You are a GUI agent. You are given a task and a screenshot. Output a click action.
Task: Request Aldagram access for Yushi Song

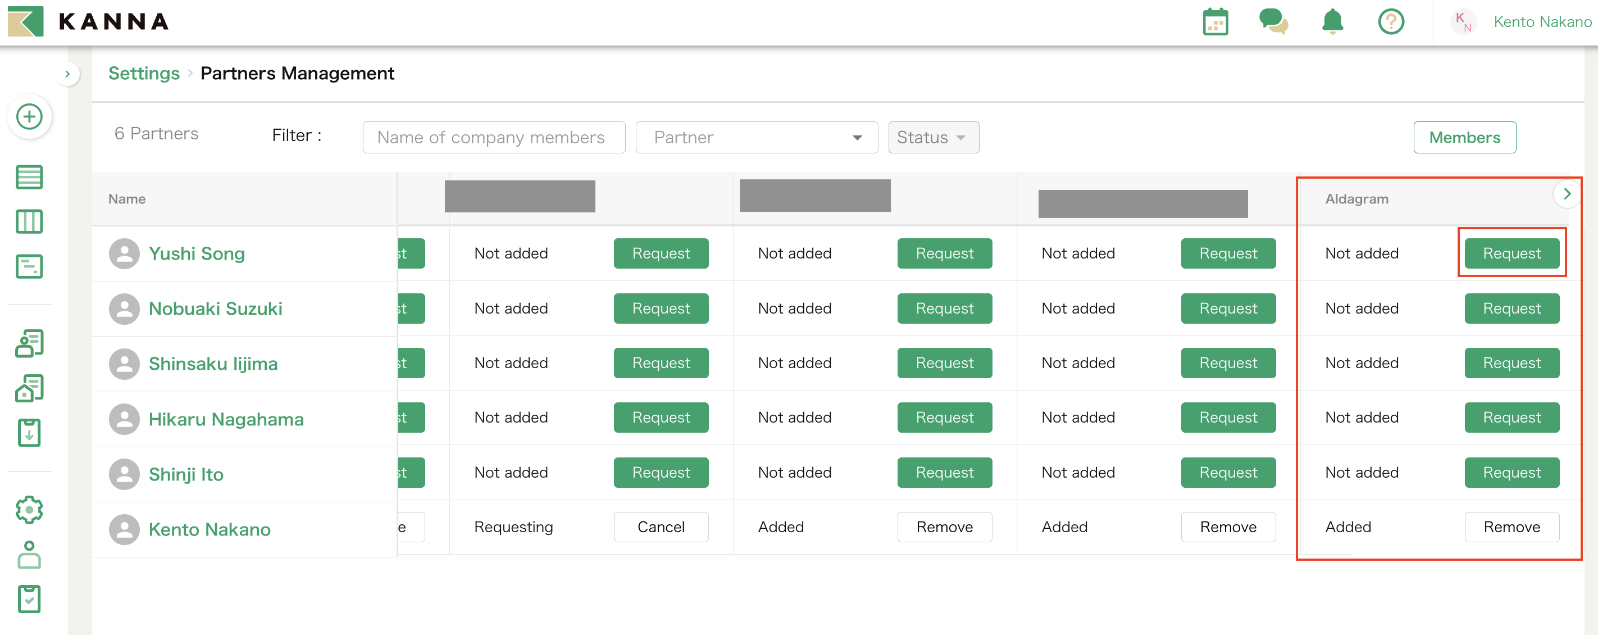1512,253
